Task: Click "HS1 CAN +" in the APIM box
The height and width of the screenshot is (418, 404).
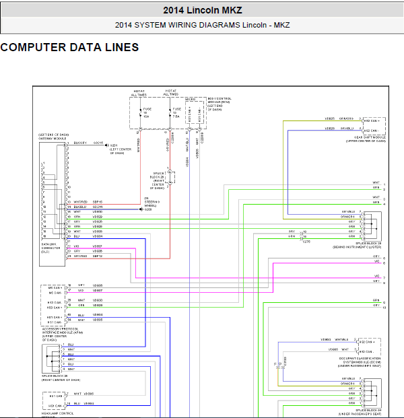Action: click(x=55, y=318)
